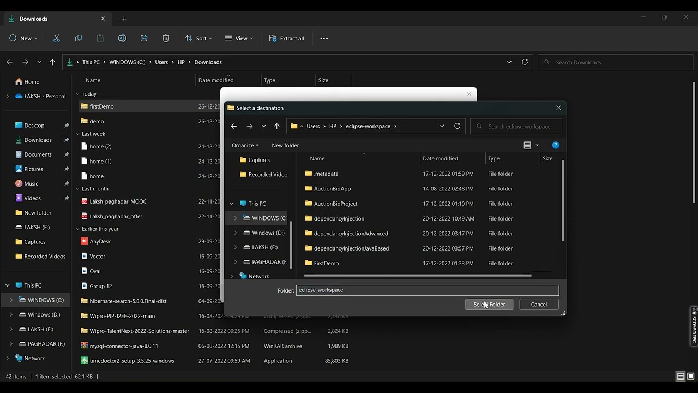The width and height of the screenshot is (698, 393).
Task: Refresh eclipse-workspace in dialog
Action: [458, 126]
